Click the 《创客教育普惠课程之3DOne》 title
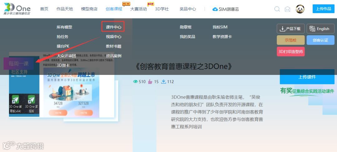The height and width of the screenshot is (152, 337). pyautogui.click(x=184, y=67)
